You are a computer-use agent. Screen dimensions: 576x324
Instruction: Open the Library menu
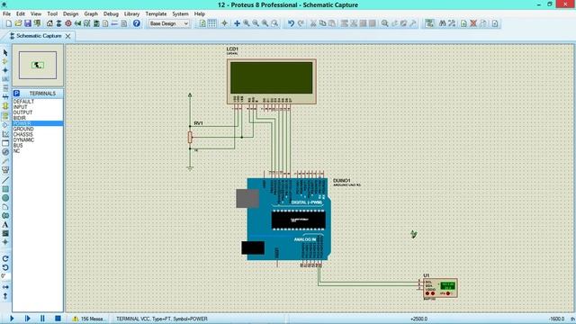[x=131, y=14]
